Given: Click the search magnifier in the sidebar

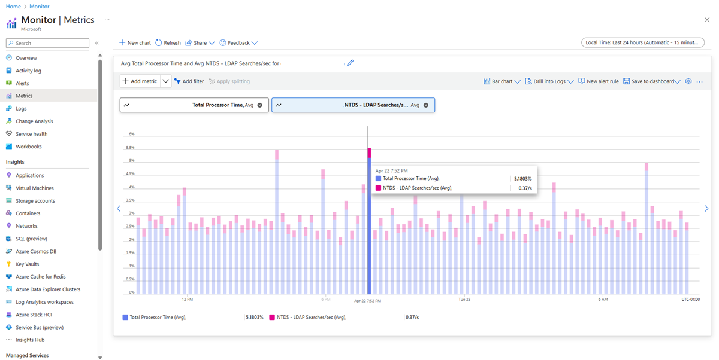Looking at the screenshot, I should pyautogui.click(x=12, y=43).
